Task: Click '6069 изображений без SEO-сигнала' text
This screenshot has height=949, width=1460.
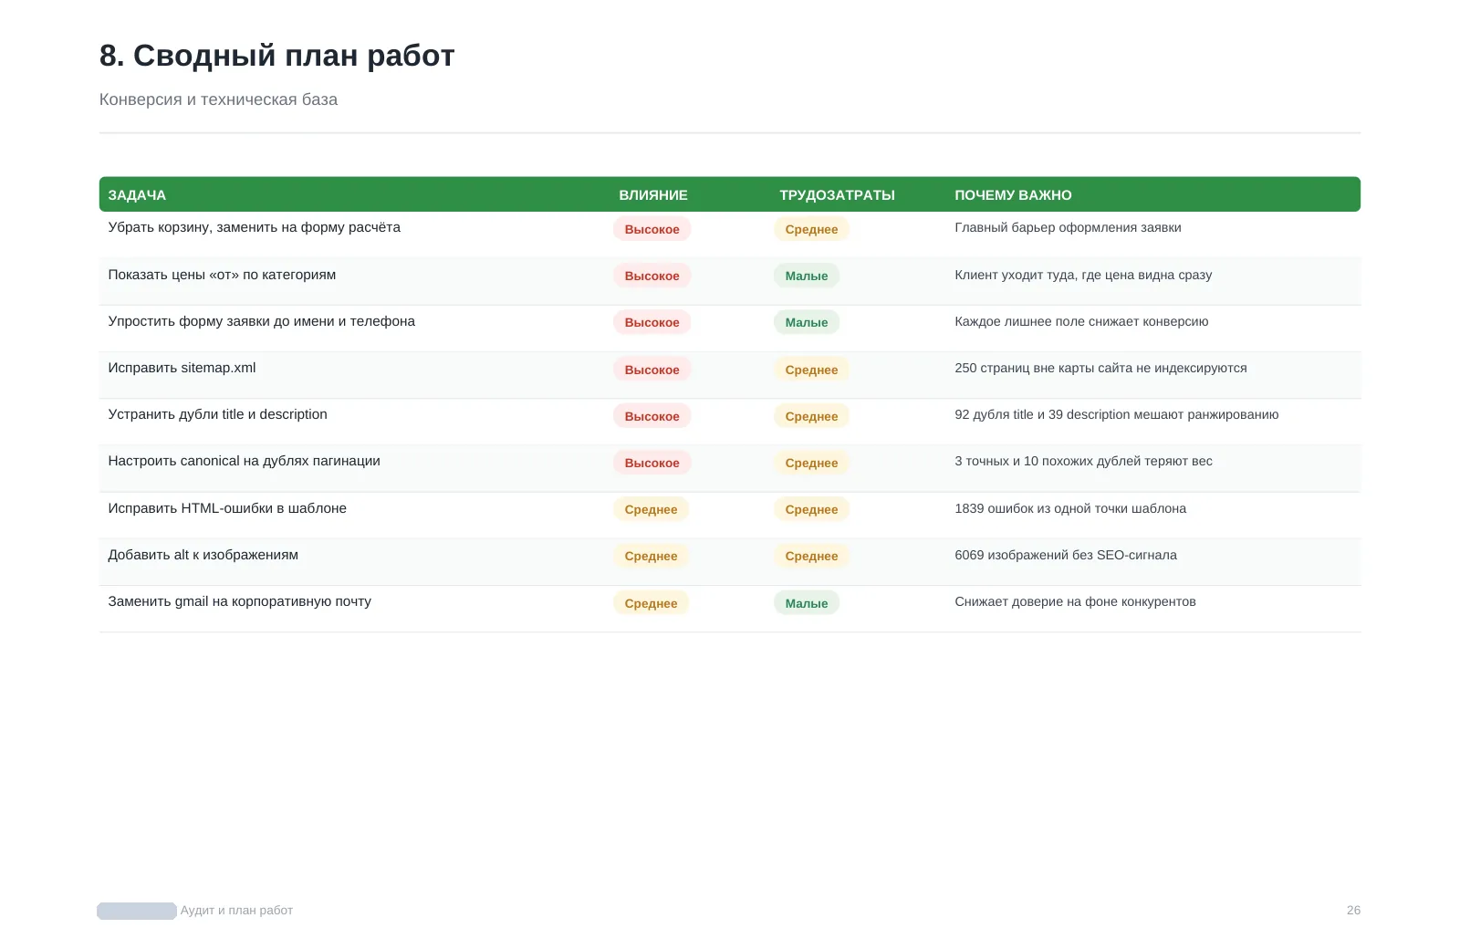Action: 1065,555
